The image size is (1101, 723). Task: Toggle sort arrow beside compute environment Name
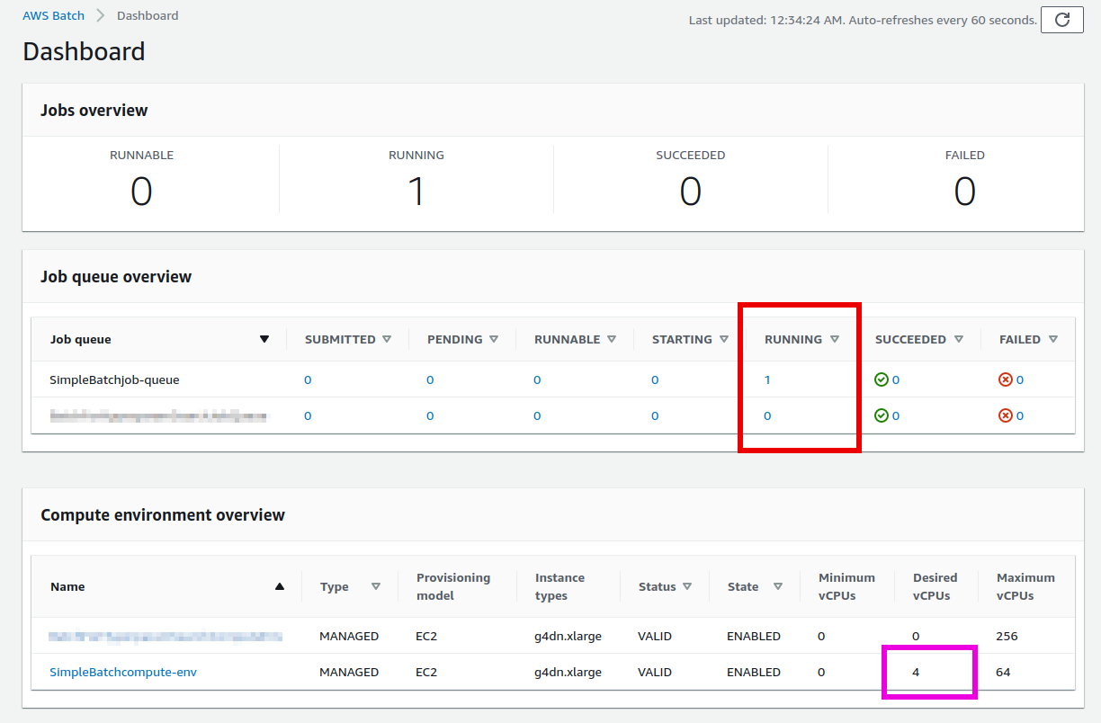point(280,586)
